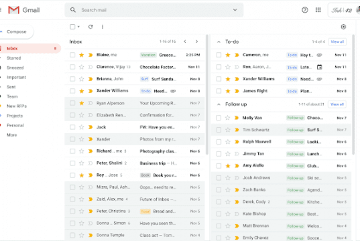Viewport: 360px width, 241px height.
Task: Select the Richard, me email checkbox
Action: point(72,151)
